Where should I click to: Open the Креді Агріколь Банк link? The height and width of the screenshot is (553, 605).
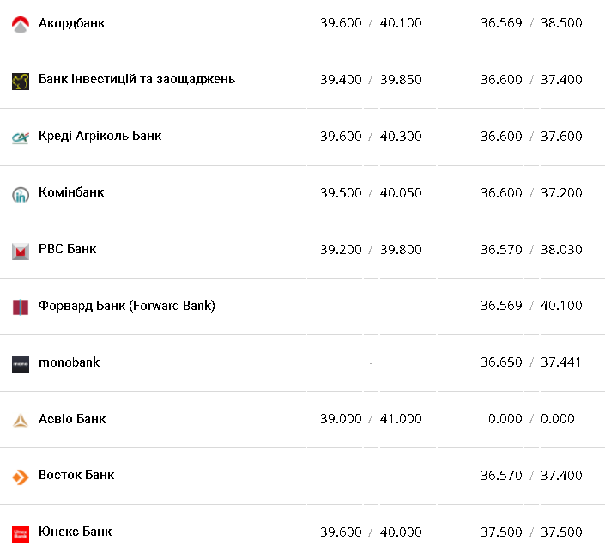tap(100, 136)
